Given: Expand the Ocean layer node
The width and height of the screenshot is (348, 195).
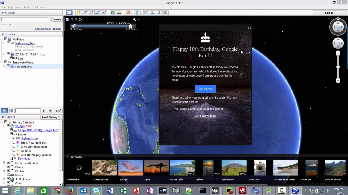Looking at the screenshot, I should click(4, 183).
